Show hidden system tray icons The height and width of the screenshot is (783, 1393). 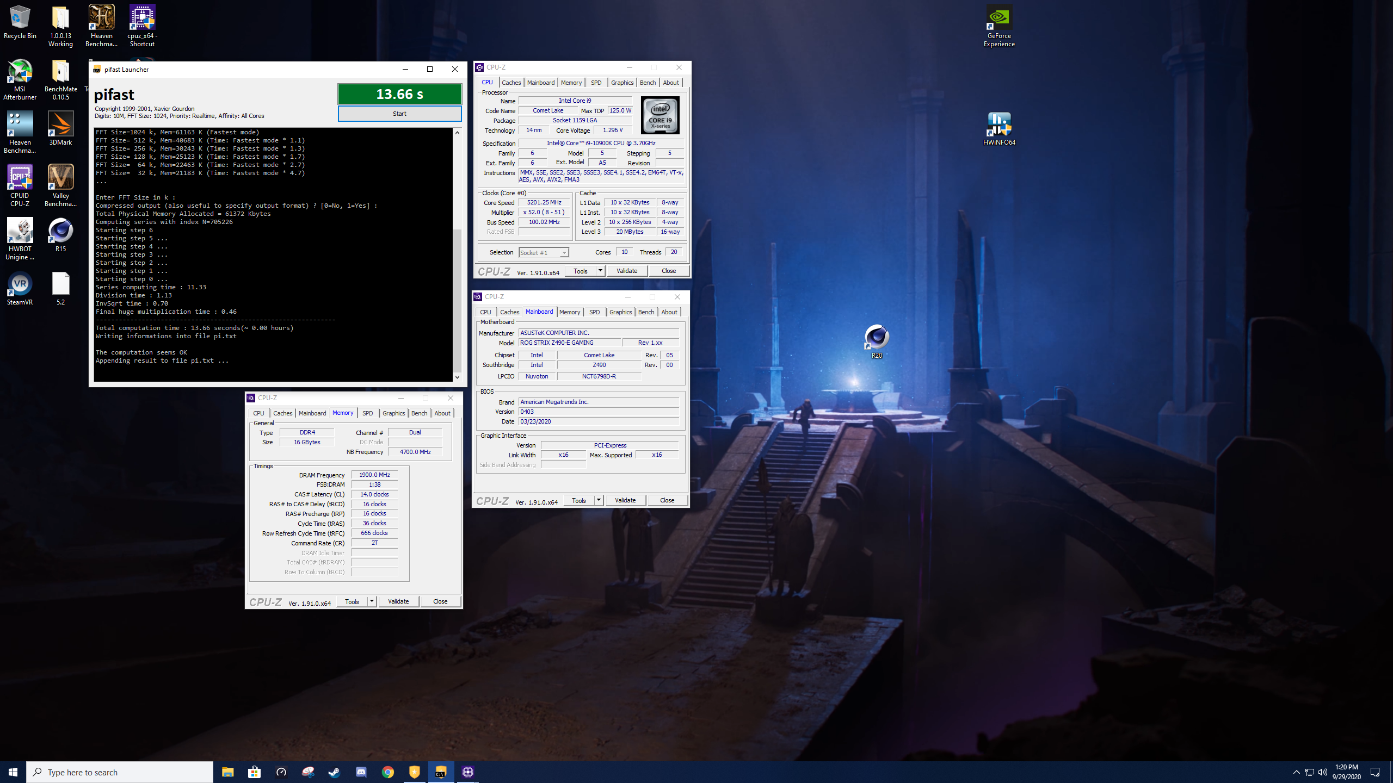click(1296, 772)
